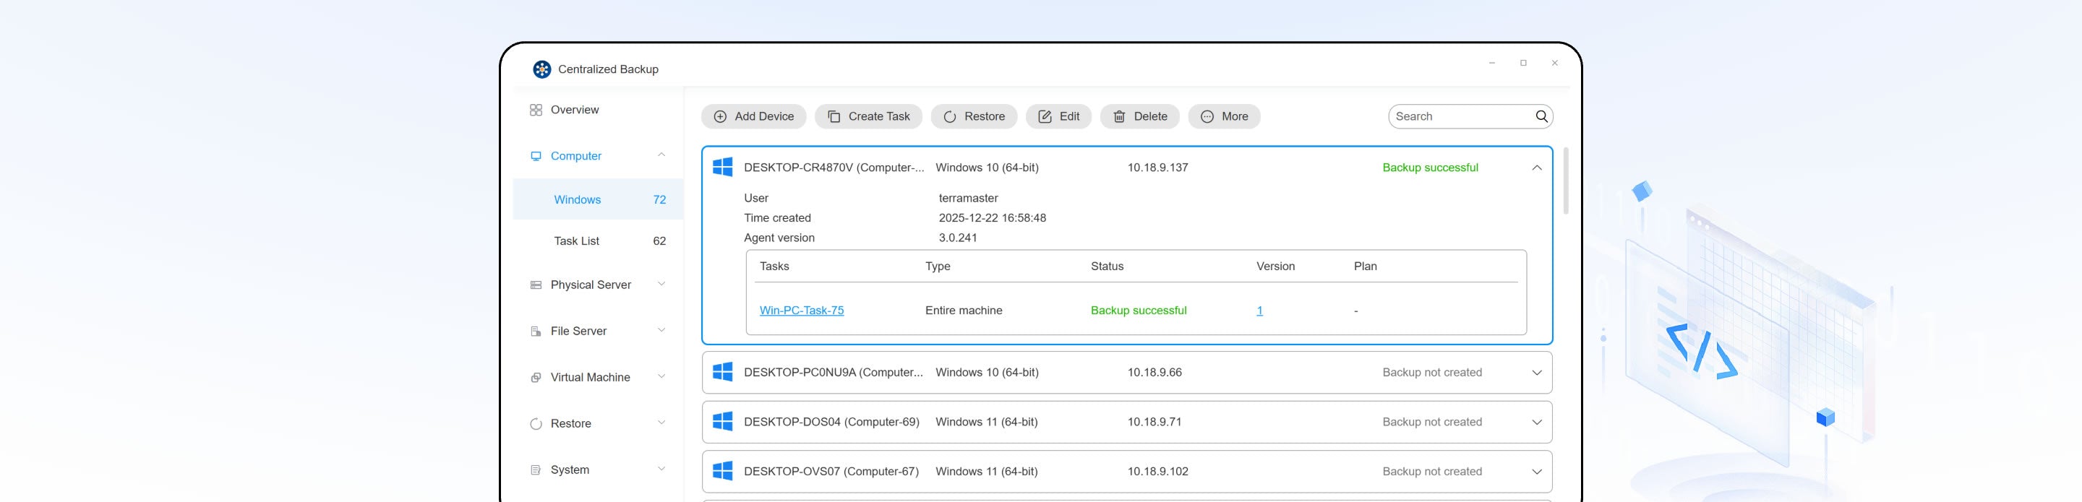Open the More options menu

click(x=1224, y=116)
